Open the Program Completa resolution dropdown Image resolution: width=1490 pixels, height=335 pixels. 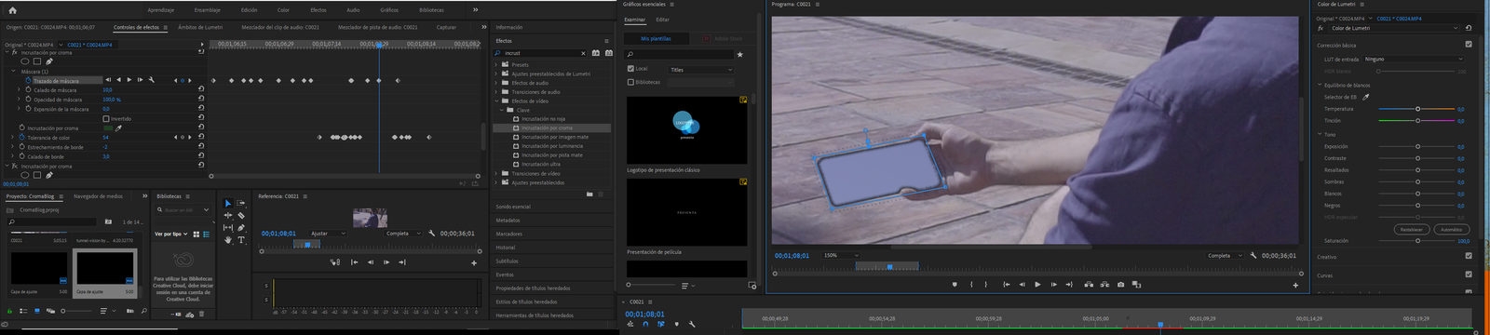pos(1225,255)
